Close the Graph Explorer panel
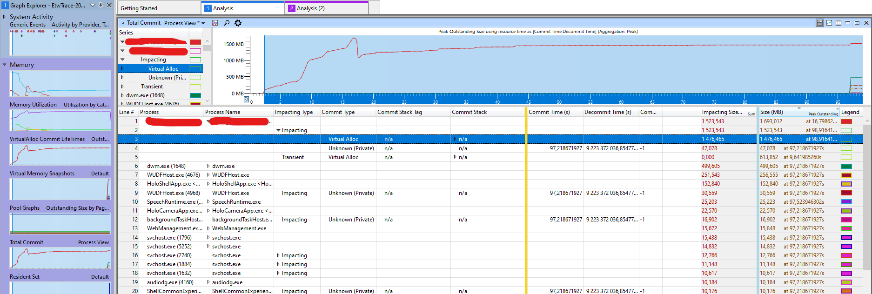The height and width of the screenshot is (294, 872). [x=109, y=5]
